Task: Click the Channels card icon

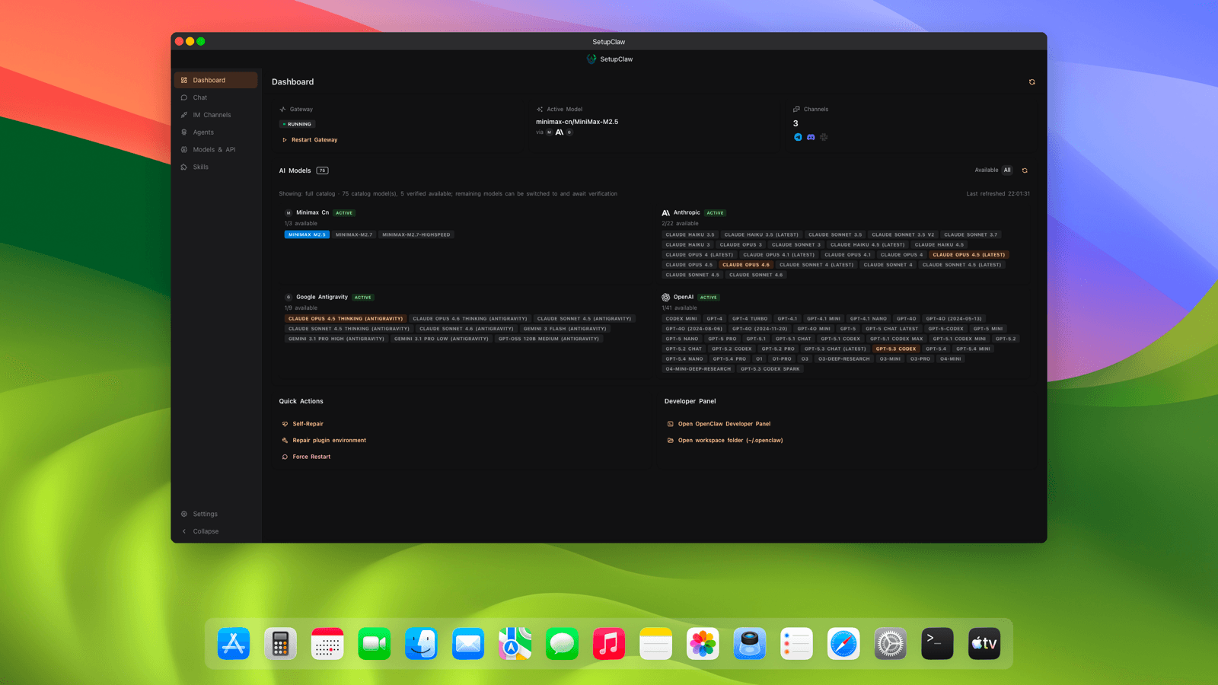Action: pyautogui.click(x=796, y=110)
